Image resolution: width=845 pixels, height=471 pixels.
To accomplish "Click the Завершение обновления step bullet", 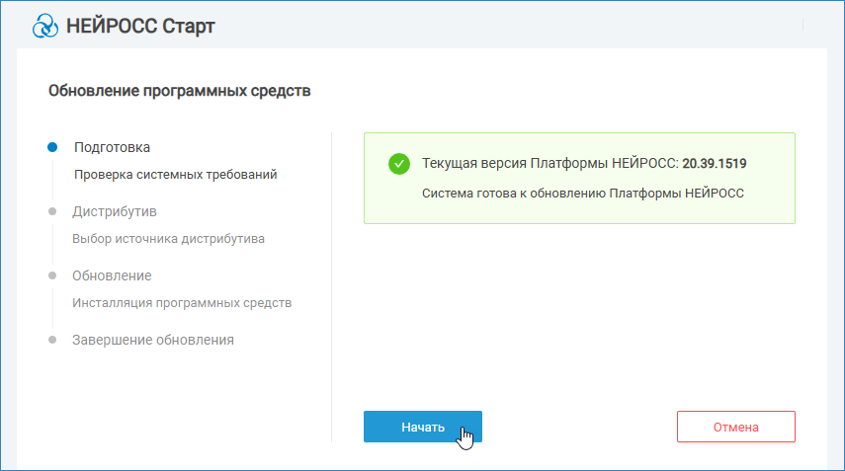I will 52,340.
